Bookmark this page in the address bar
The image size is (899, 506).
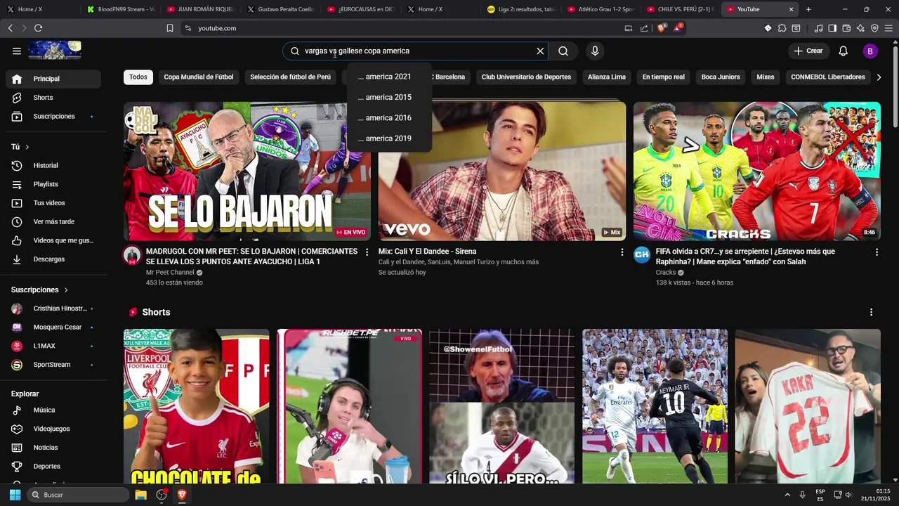[169, 28]
